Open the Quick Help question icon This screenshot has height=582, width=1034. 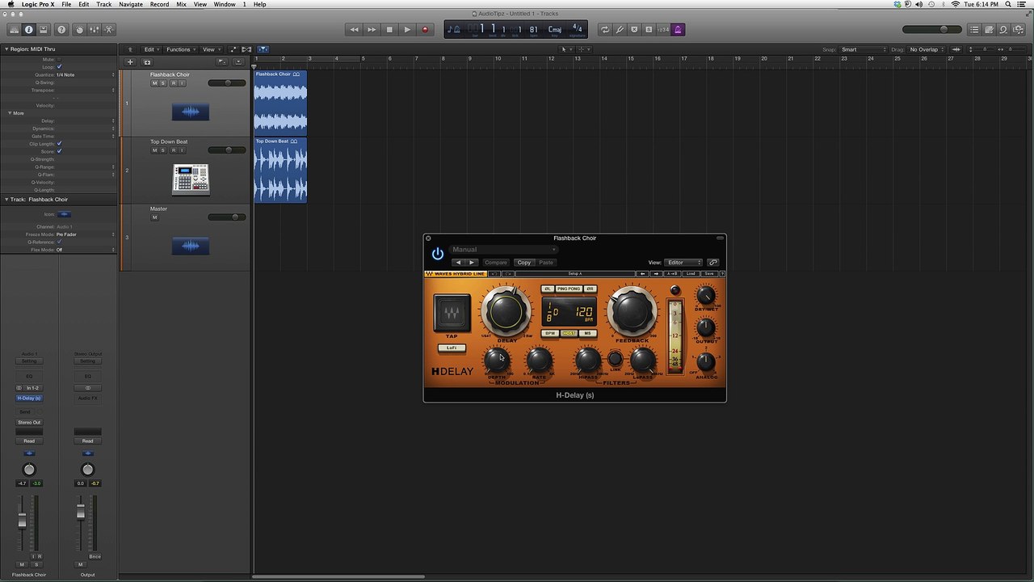pyautogui.click(x=61, y=30)
